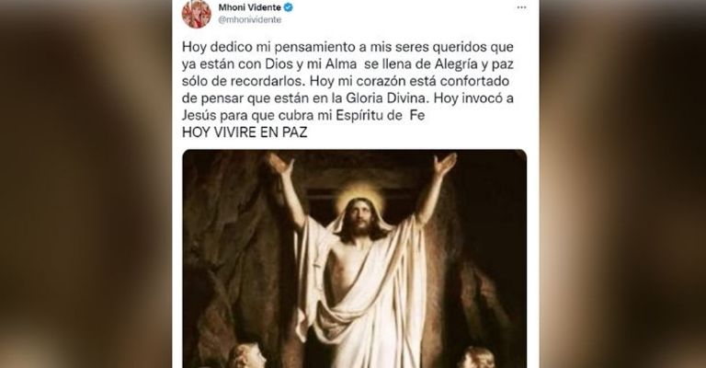Click the figure's raised left-side hand in the image
Image resolution: width=706 pixels, height=368 pixels.
279,164
